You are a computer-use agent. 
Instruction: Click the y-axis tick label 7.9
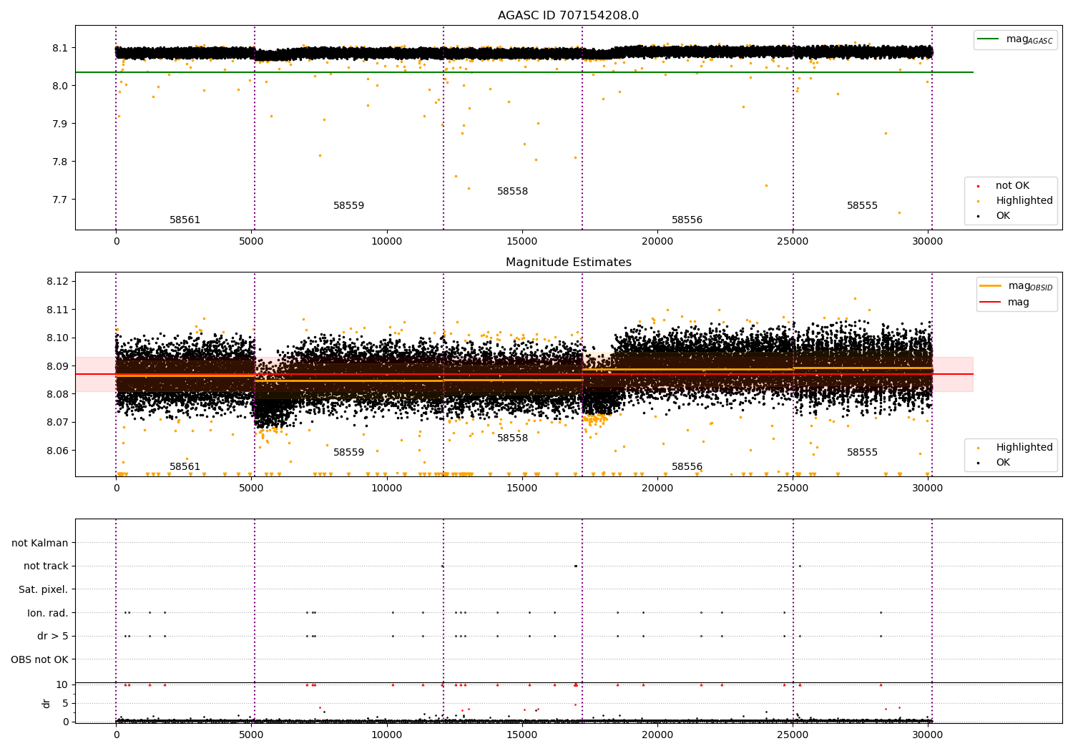tap(61, 124)
